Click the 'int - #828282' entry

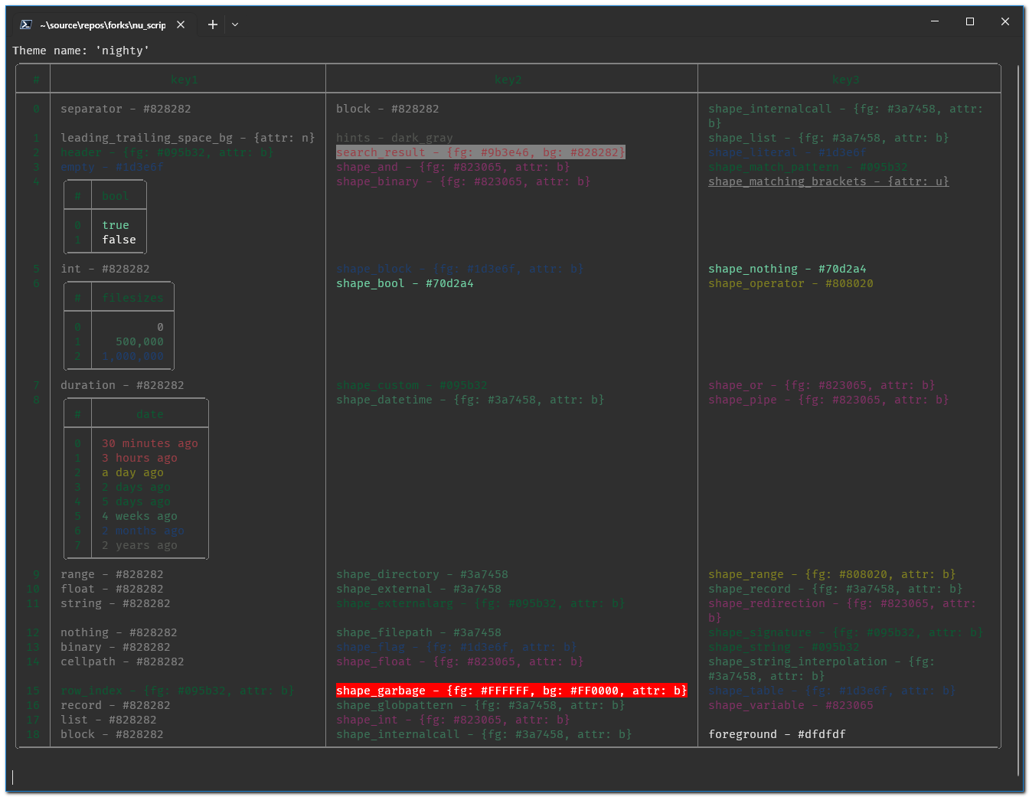(105, 269)
